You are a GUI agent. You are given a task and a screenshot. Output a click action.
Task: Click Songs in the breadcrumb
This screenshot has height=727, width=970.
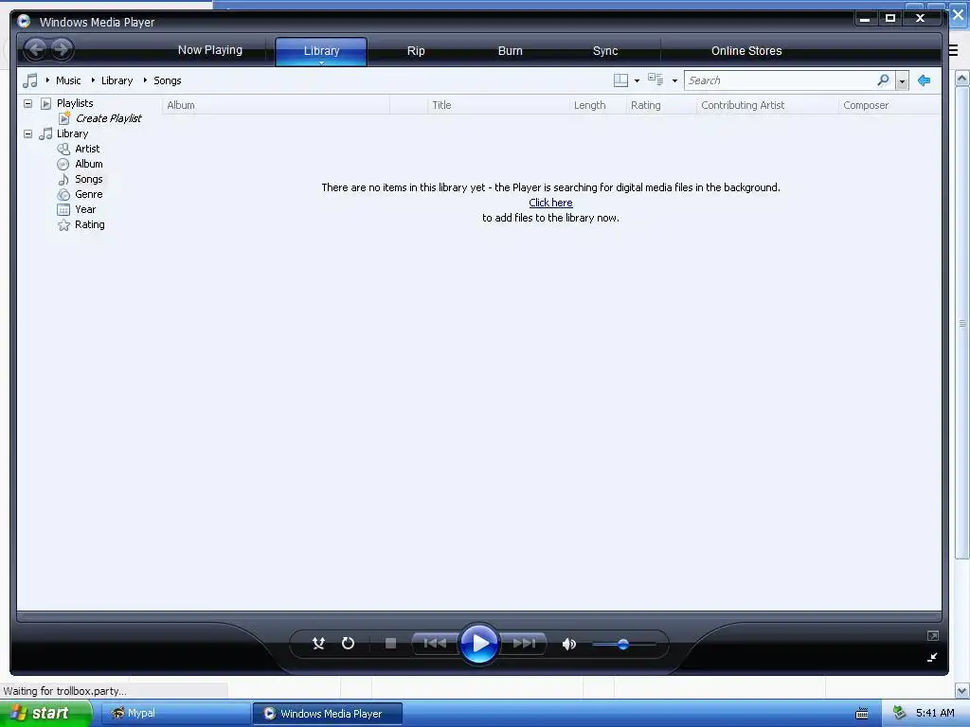coord(167,80)
